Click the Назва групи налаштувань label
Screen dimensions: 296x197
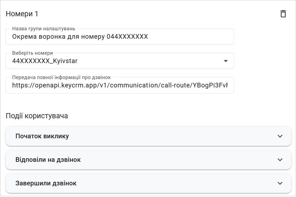click(44, 29)
